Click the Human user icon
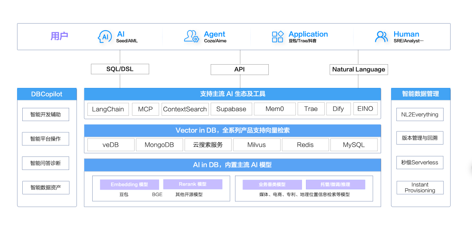472x235 pixels. tap(381, 37)
